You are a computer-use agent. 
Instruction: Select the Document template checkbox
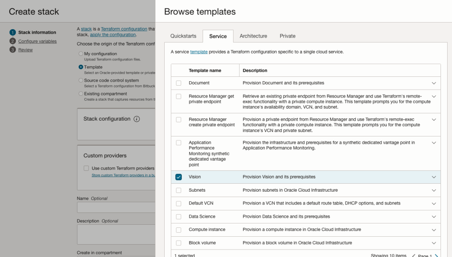[x=178, y=83]
